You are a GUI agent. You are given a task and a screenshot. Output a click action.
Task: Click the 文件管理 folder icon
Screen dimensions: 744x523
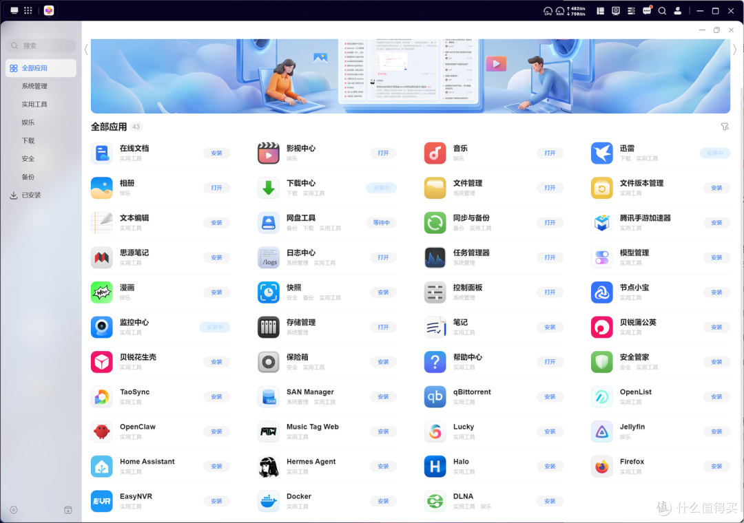[x=435, y=188]
